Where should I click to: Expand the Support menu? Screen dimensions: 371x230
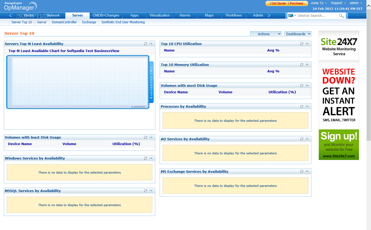point(338,3)
